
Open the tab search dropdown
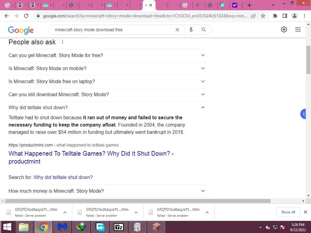click(273, 5)
